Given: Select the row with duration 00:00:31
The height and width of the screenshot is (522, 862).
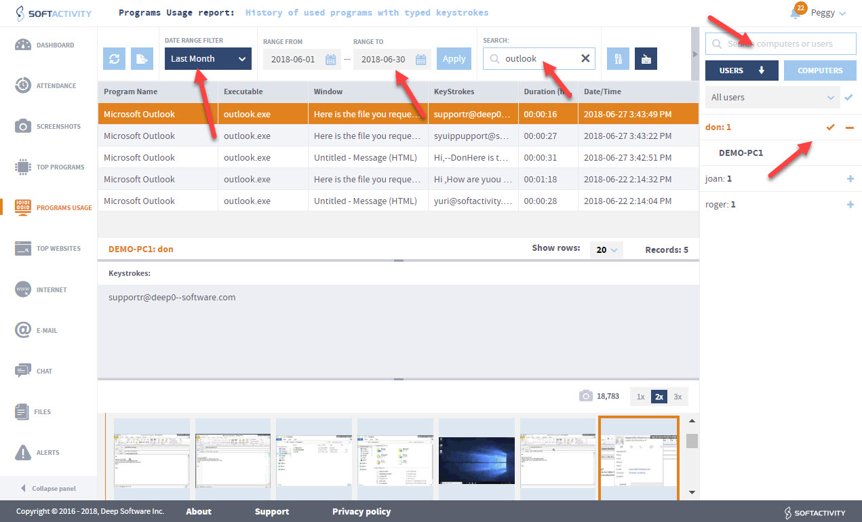Looking at the screenshot, I should click(x=398, y=158).
